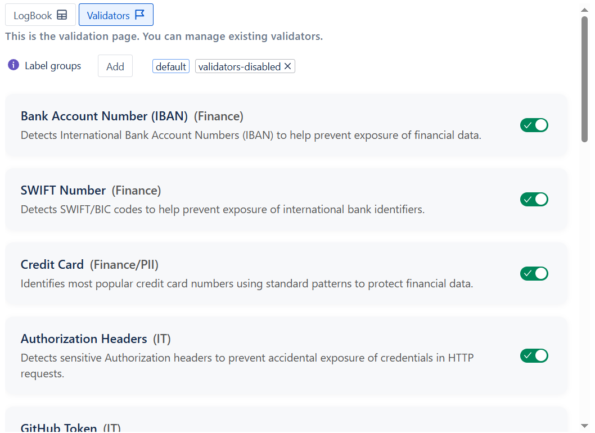Click the validators-disabled label tag

coord(240,66)
